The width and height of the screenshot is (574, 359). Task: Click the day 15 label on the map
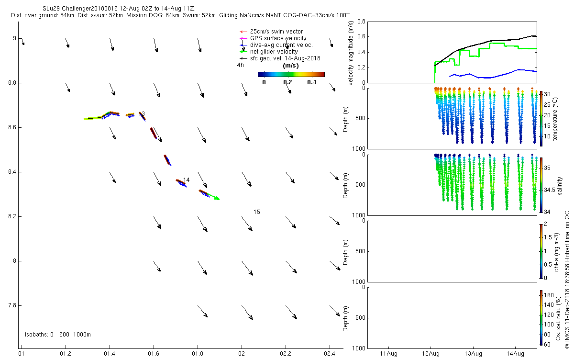pyautogui.click(x=257, y=212)
